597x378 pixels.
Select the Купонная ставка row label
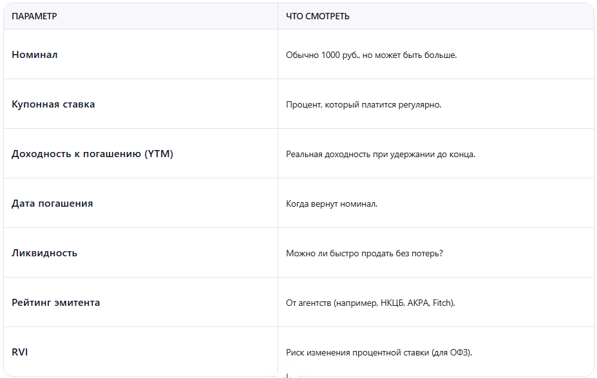53,104
